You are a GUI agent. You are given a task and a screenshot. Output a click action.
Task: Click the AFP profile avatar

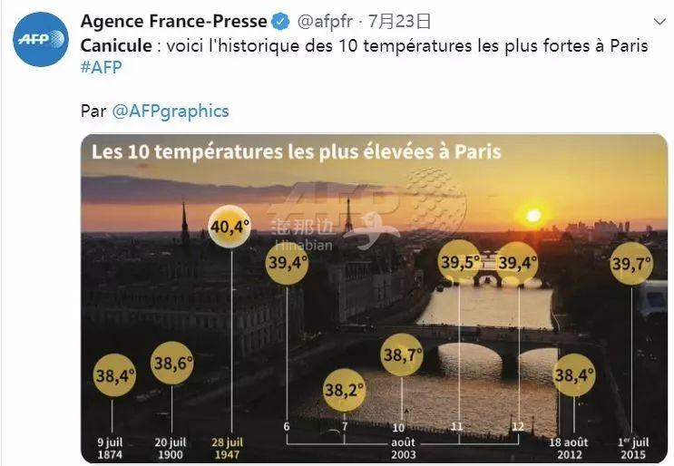(40, 38)
